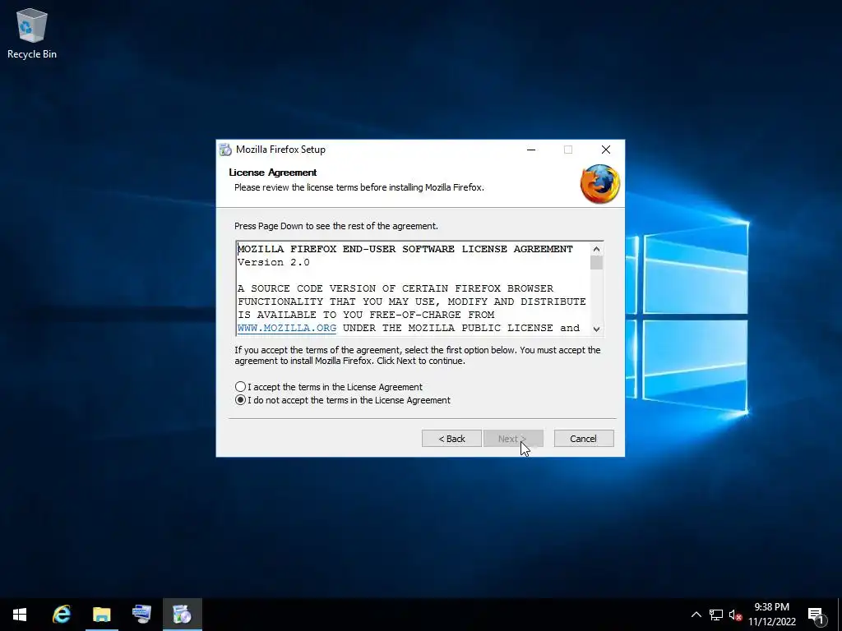Cancel the Firefox setup

coord(584,439)
